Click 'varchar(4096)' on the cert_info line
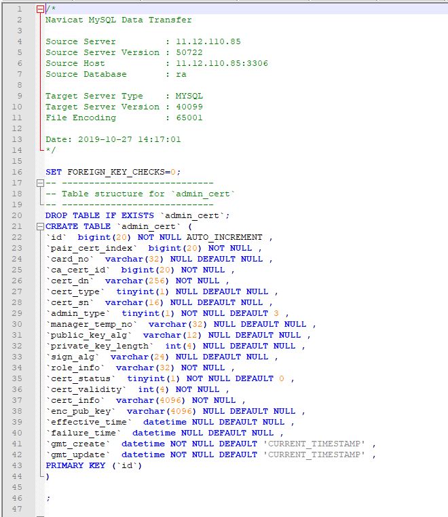This screenshot has height=517, width=448. click(150, 401)
